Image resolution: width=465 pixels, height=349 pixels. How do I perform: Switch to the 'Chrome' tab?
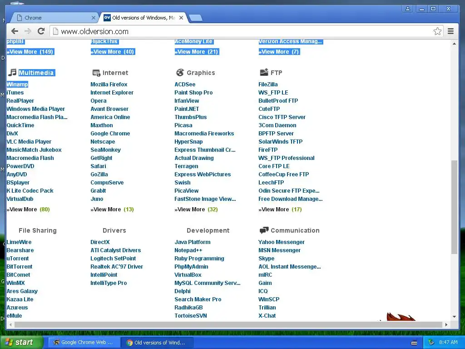[x=54, y=18]
